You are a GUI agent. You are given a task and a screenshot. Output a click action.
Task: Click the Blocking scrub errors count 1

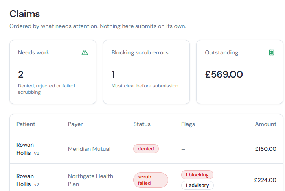[x=113, y=74]
